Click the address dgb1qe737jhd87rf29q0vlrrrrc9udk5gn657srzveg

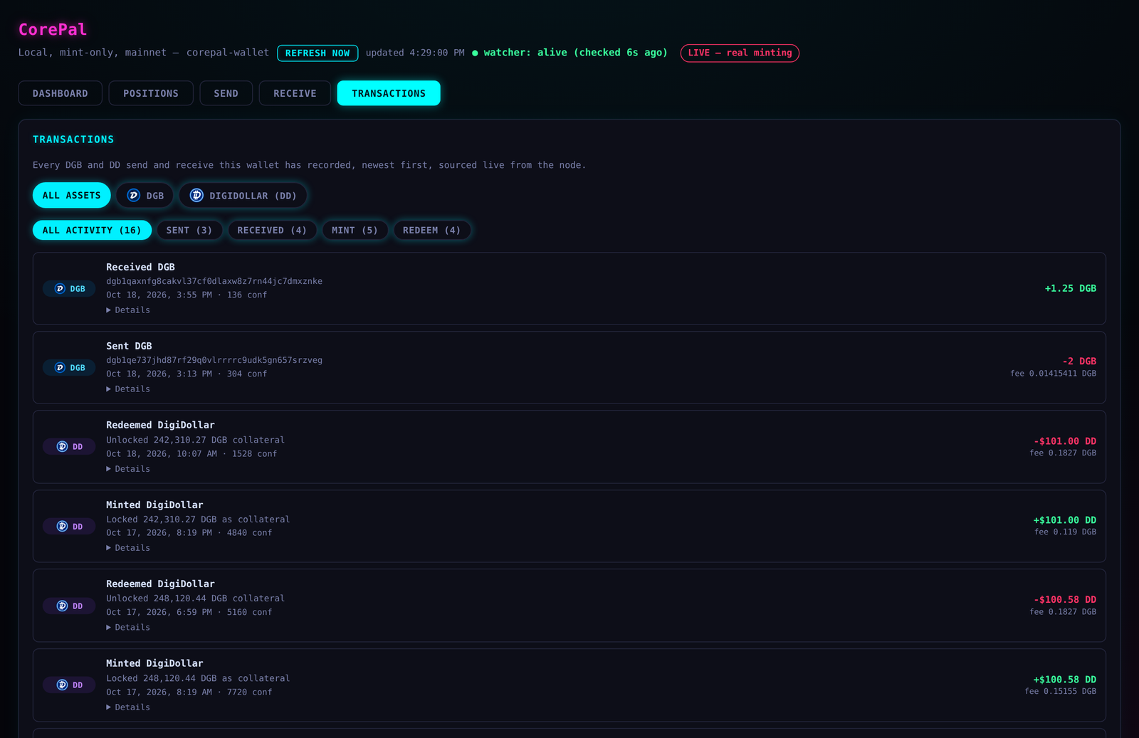pos(214,360)
